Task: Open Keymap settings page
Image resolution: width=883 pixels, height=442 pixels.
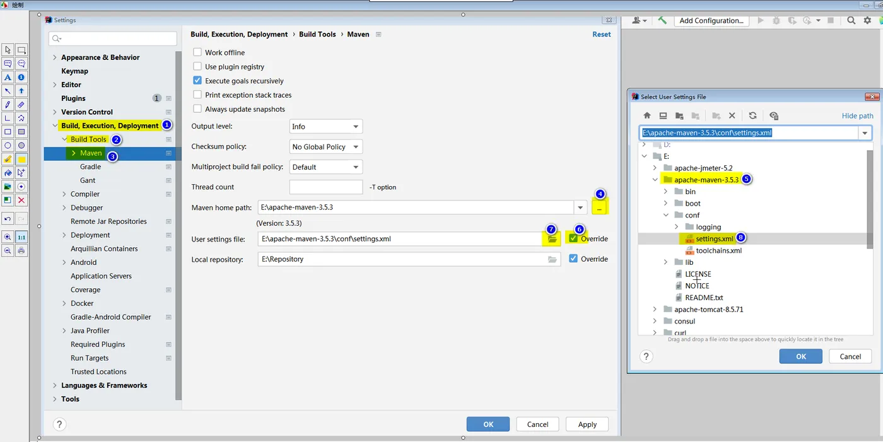Action: pyautogui.click(x=74, y=71)
